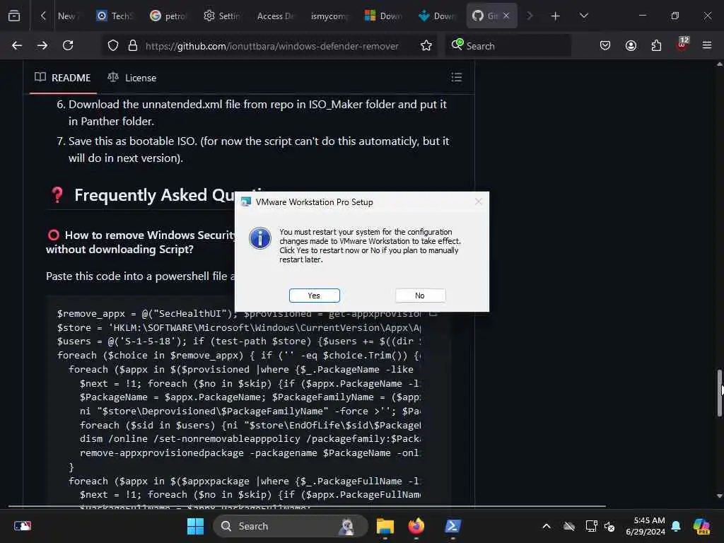Open the Extensions puzzle icon

656,45
